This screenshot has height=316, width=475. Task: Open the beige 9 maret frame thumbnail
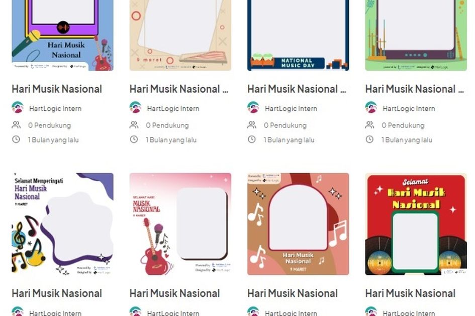coord(180,35)
